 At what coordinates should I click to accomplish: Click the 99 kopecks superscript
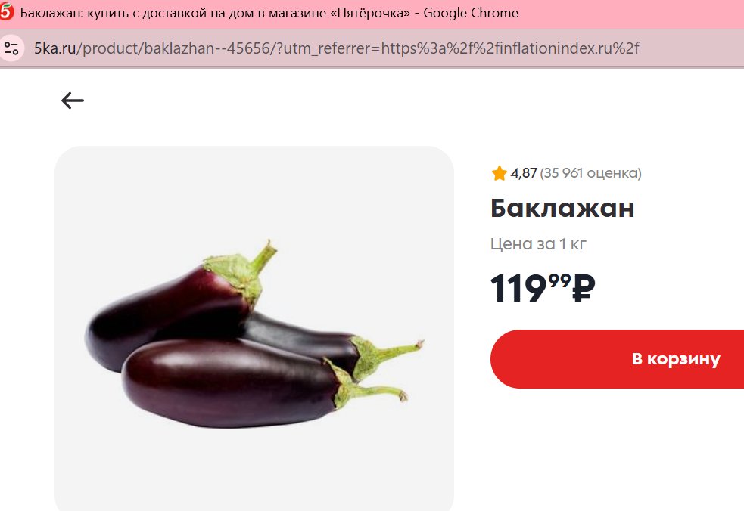(560, 280)
